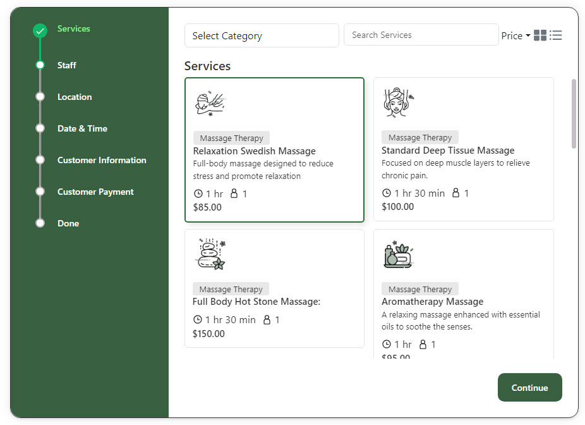
Task: Click the person icon on Standard Deep Tissue Massage
Action: (456, 193)
